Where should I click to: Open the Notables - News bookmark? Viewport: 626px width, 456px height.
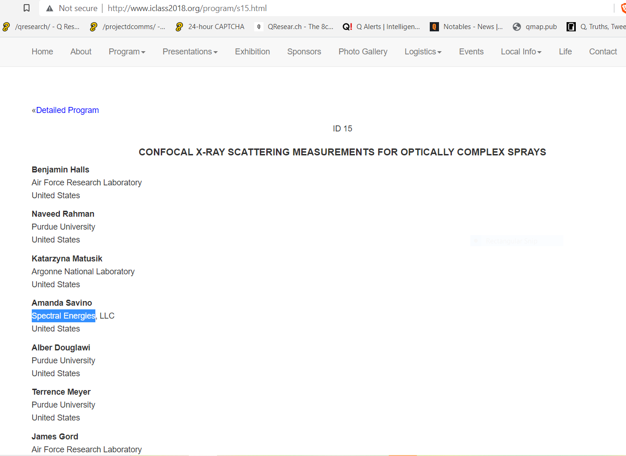pos(466,27)
